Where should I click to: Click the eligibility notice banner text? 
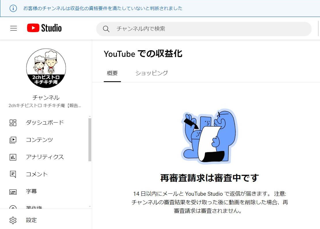103,8
